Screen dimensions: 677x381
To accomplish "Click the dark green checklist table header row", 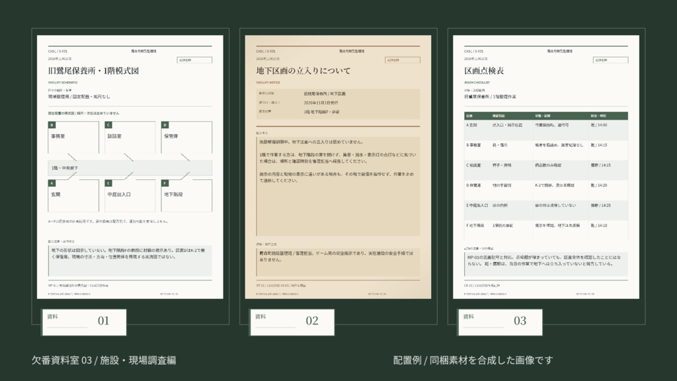I will [x=546, y=116].
